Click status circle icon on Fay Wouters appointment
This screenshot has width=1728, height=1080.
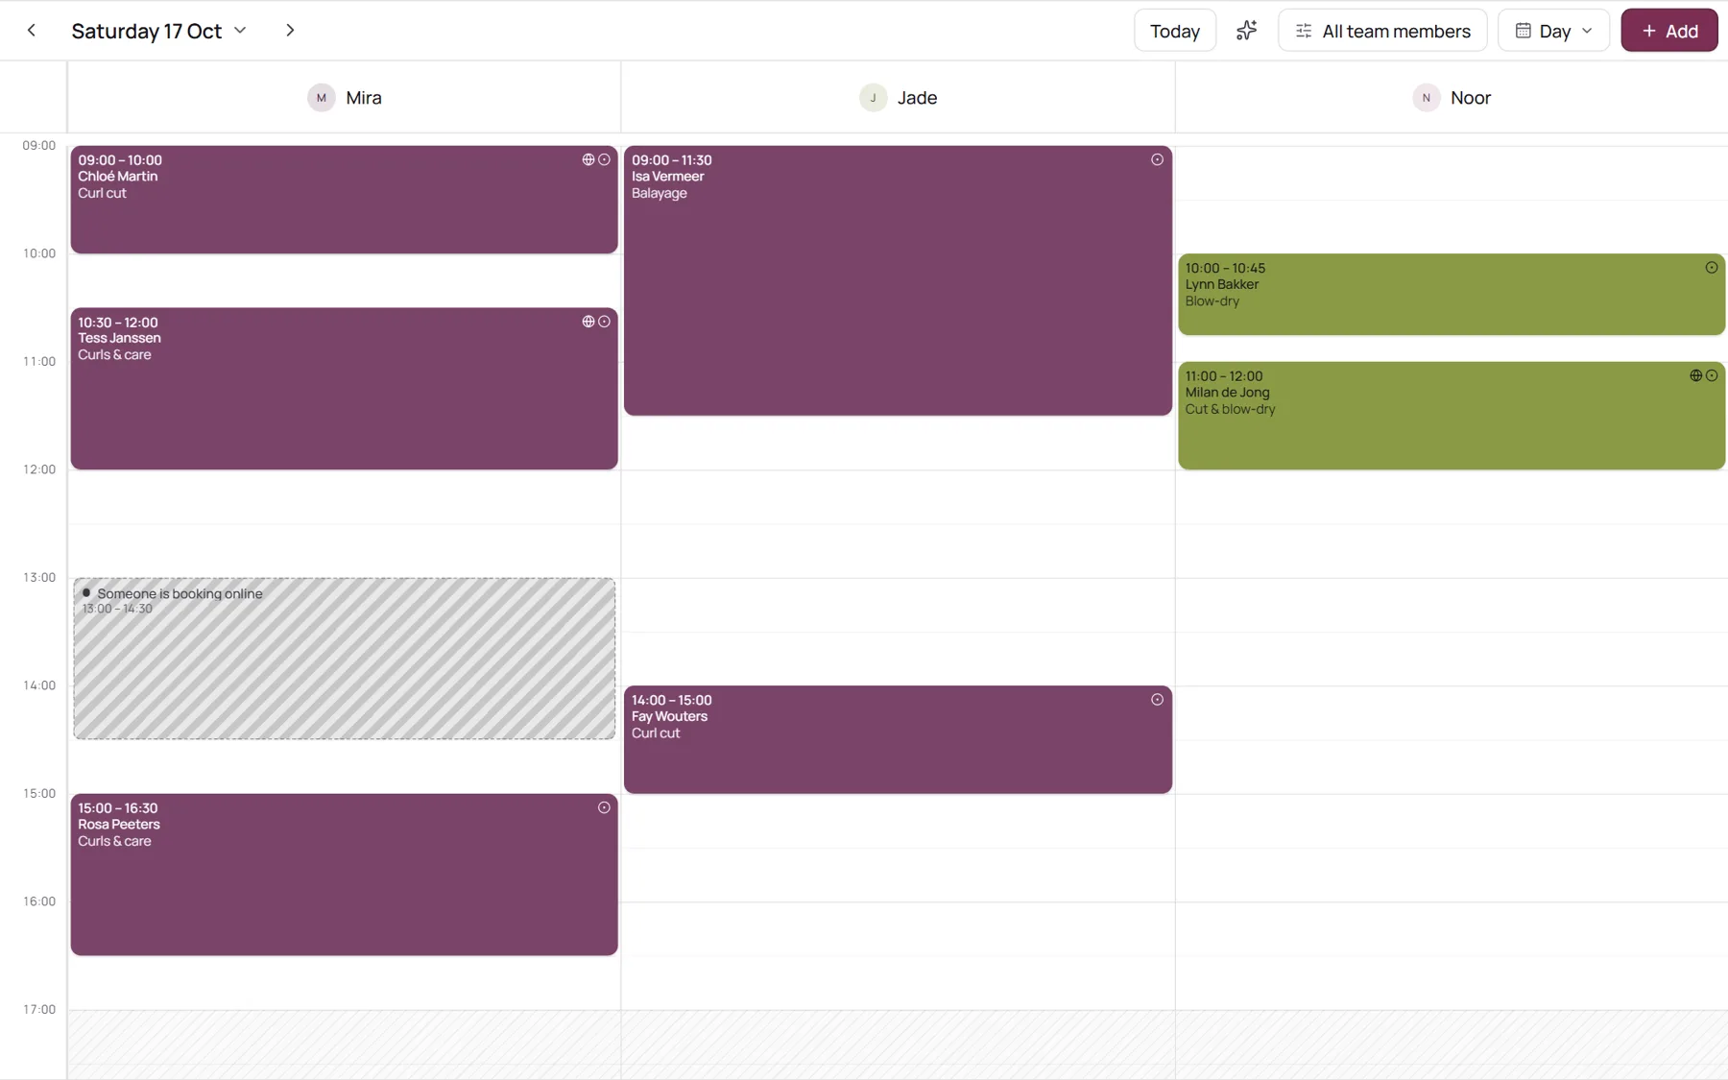coord(1157,700)
